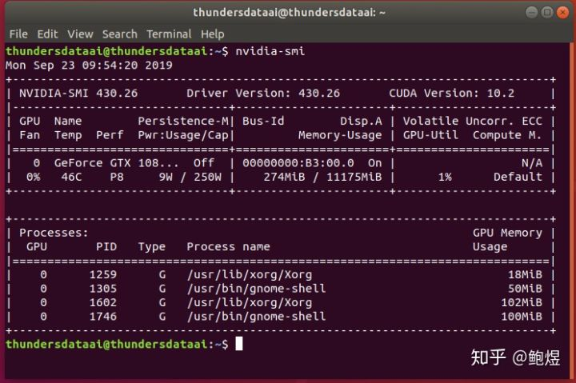Click the Driver Version 430.26 text
Viewport: 576px width, 383px height.
[263, 94]
